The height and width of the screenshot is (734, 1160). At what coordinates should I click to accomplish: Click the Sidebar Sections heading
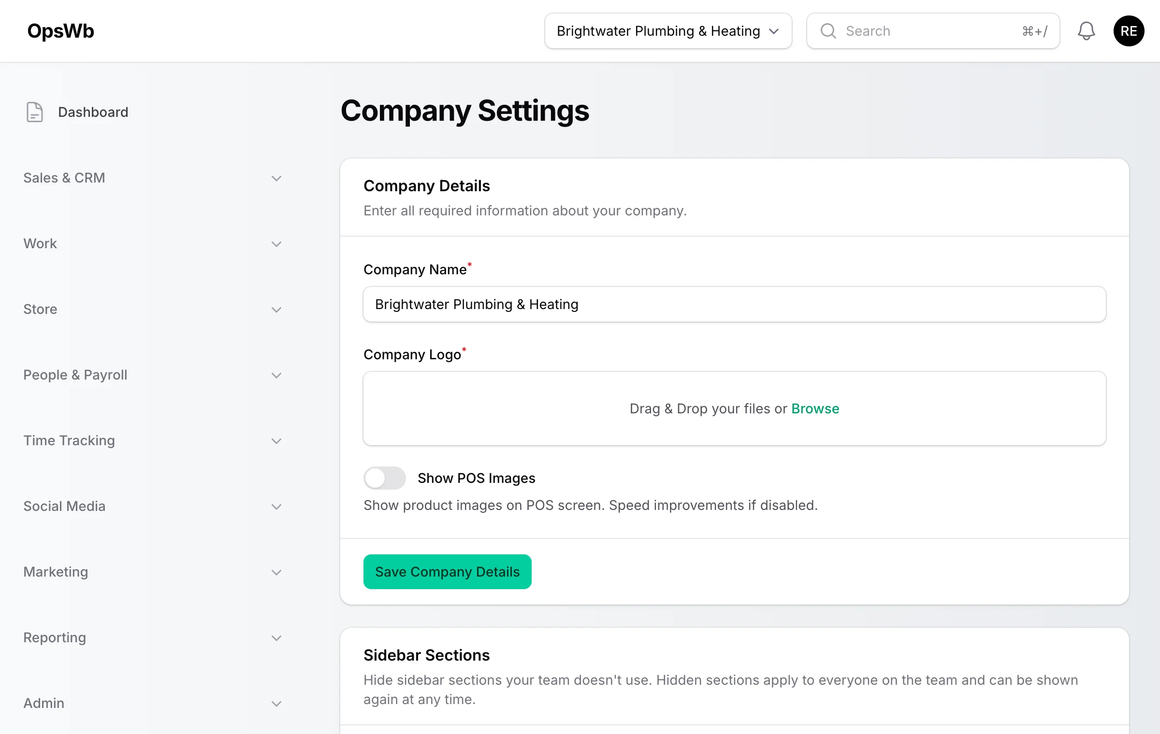[x=426, y=655]
